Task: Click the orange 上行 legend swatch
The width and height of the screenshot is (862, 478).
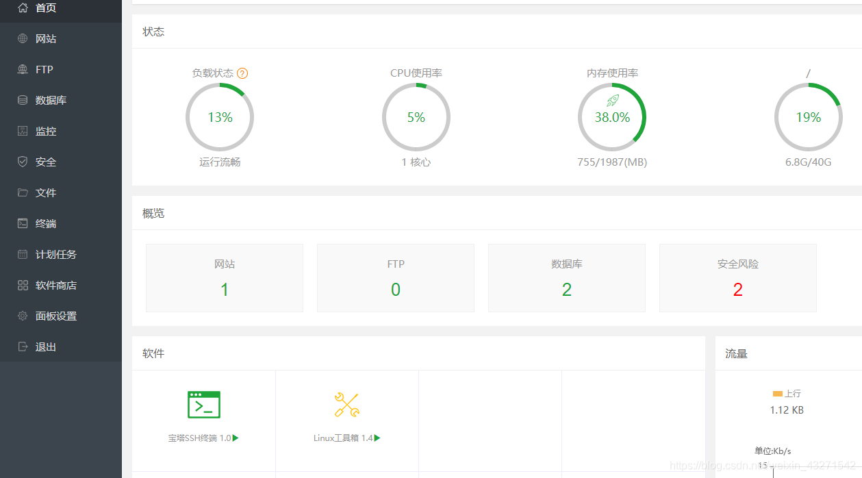Action: tap(778, 394)
